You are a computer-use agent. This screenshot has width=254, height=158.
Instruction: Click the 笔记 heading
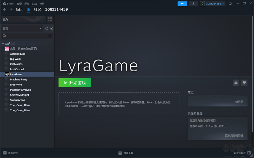tap(191, 92)
